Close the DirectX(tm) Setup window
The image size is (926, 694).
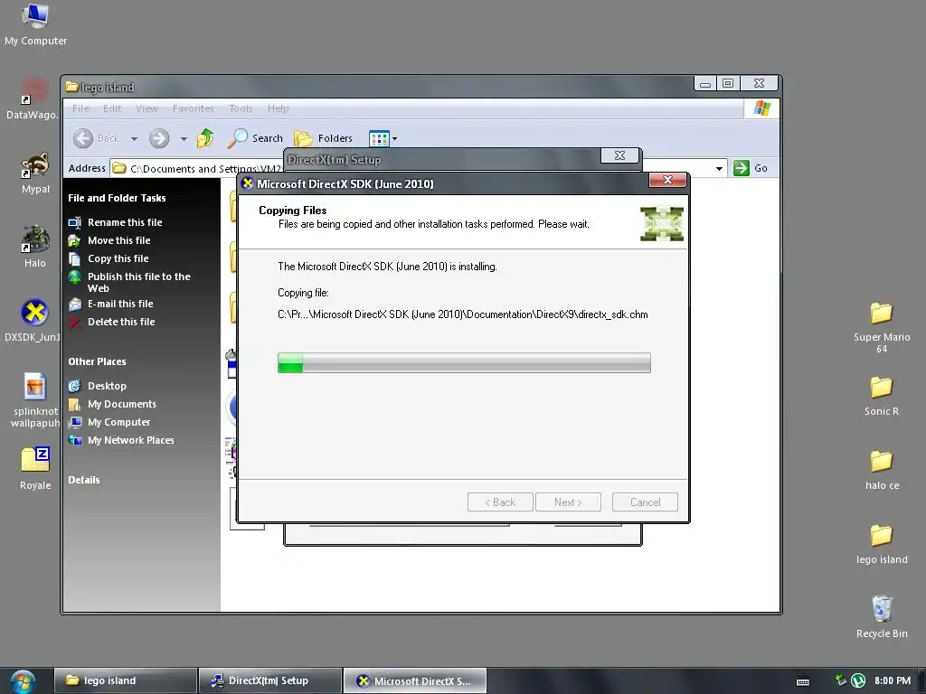(619, 155)
